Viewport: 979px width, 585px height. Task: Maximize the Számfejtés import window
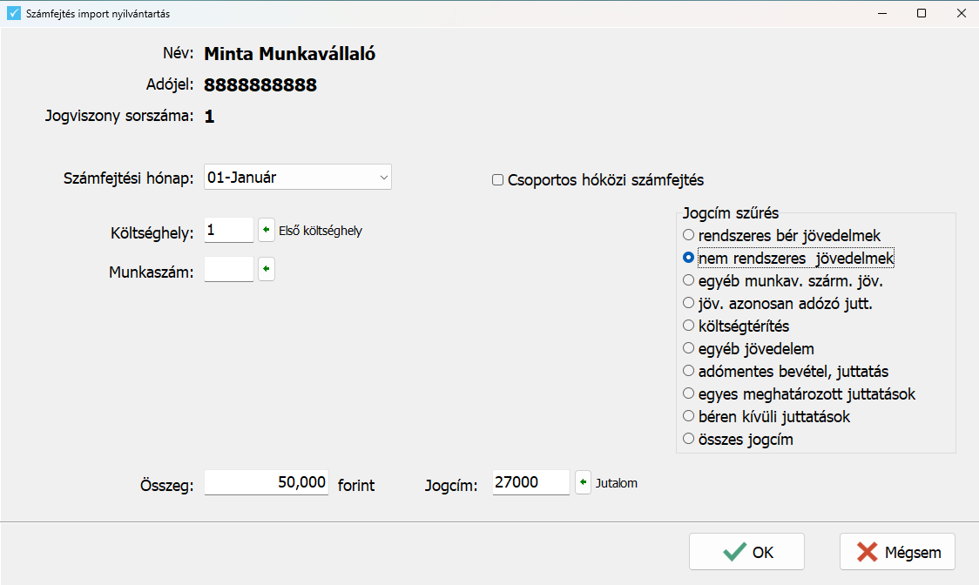pos(922,14)
